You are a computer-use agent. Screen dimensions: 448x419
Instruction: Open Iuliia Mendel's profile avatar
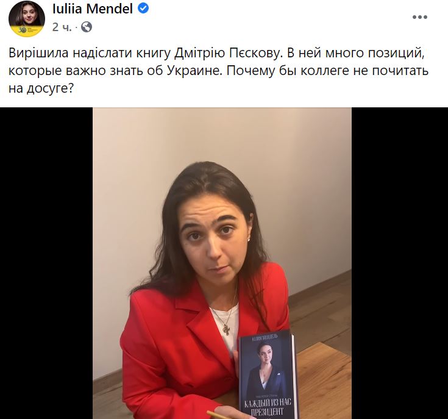[x=27, y=19]
